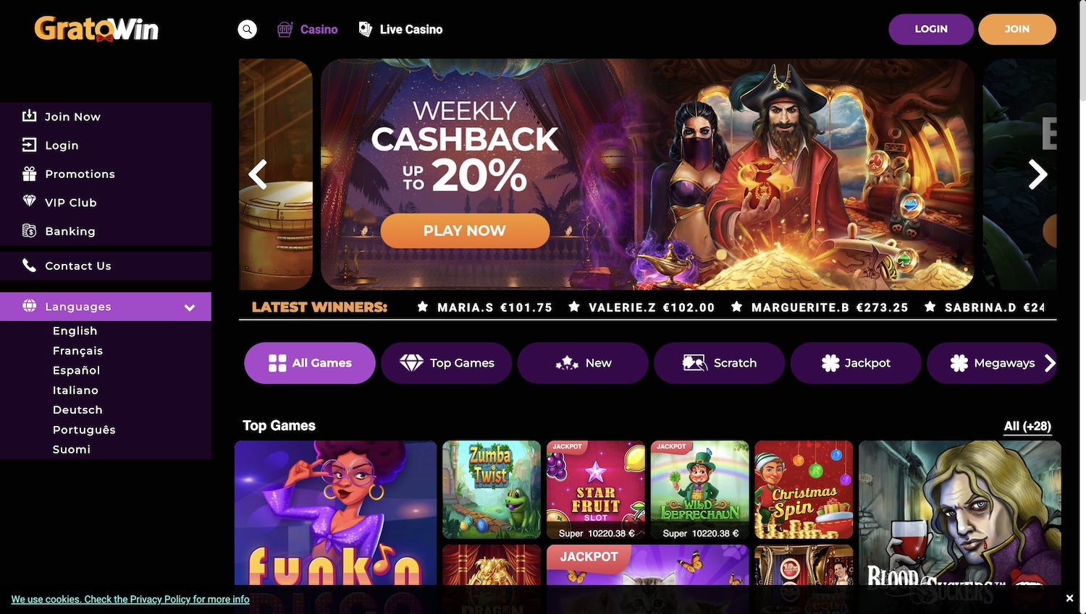
Task: Click the orange JOIN button
Action: coord(1016,29)
